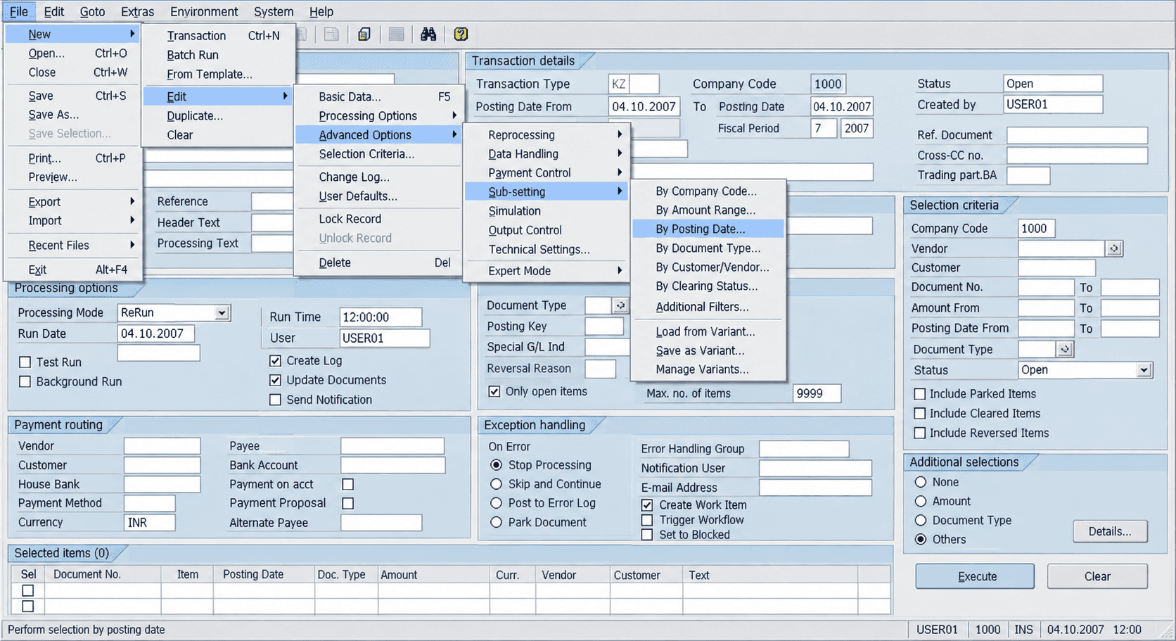
Task: Check the Payment Proposal box
Action: pyautogui.click(x=347, y=503)
